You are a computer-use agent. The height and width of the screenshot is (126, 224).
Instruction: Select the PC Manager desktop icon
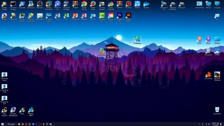pos(137,40)
